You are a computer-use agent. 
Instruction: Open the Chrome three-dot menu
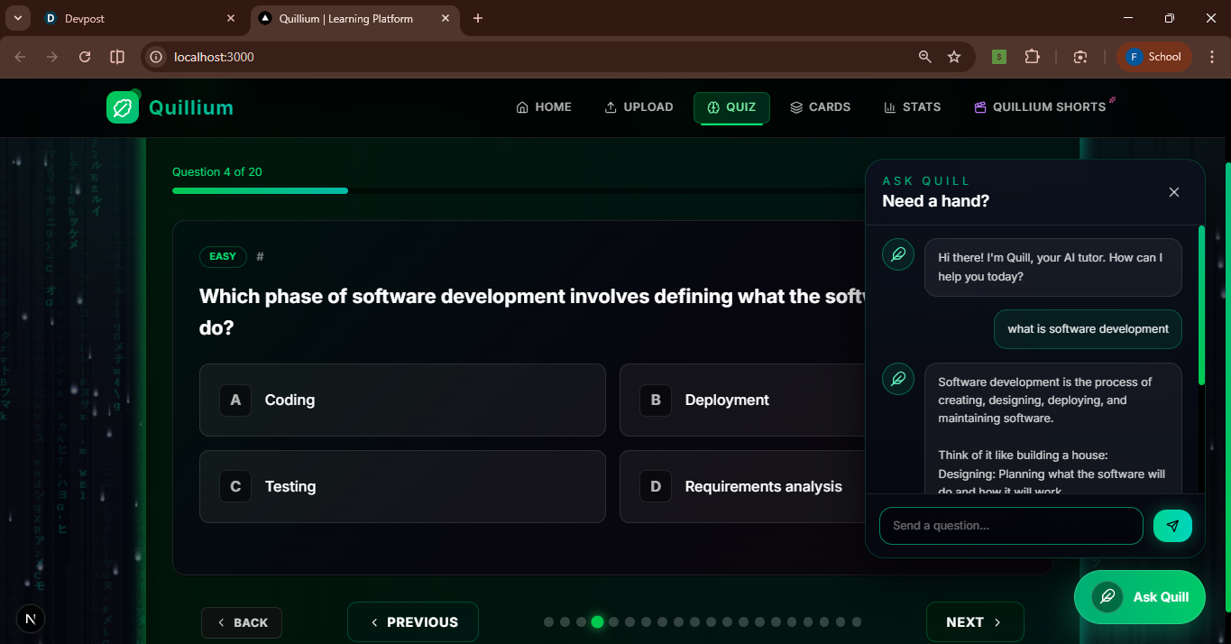click(1211, 57)
